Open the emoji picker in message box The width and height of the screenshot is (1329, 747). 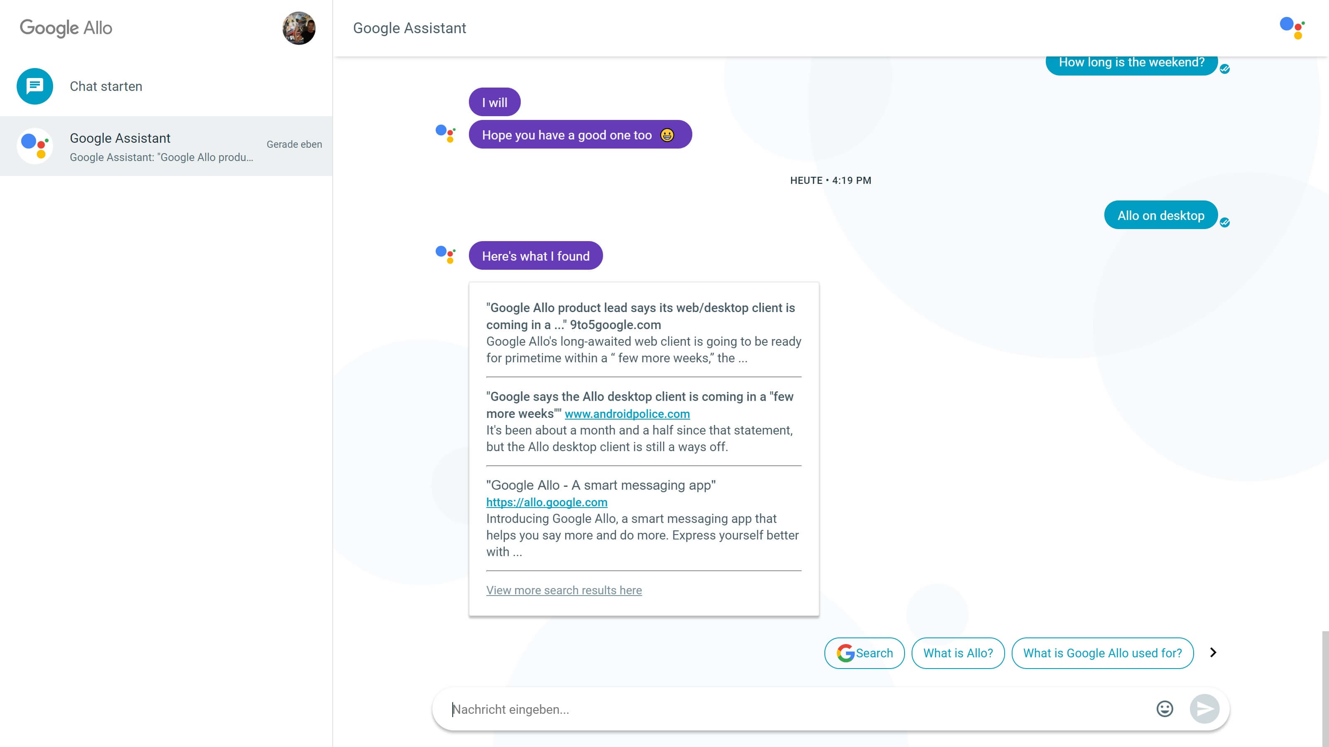[x=1165, y=709]
